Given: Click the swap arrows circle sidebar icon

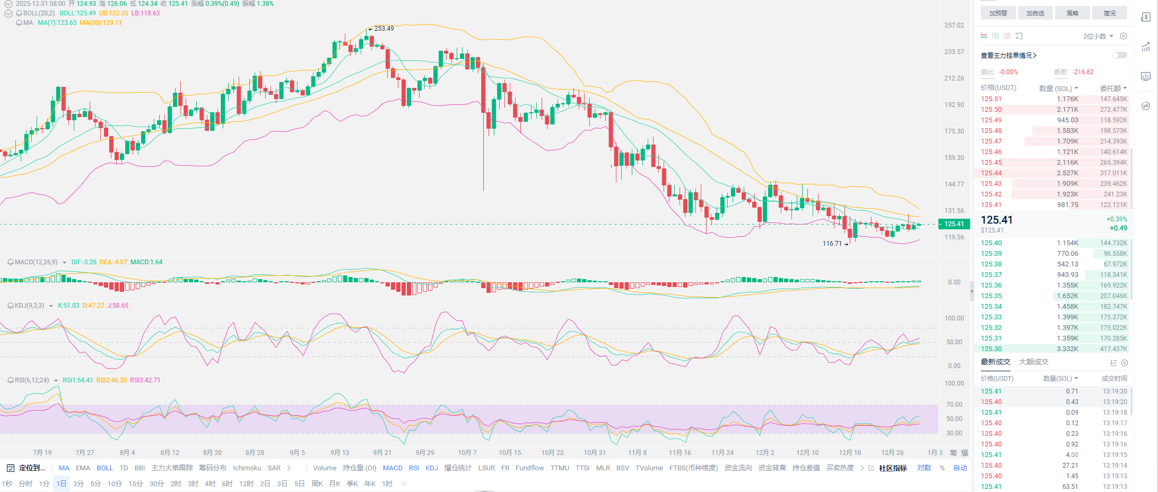Looking at the screenshot, I should click(1146, 106).
